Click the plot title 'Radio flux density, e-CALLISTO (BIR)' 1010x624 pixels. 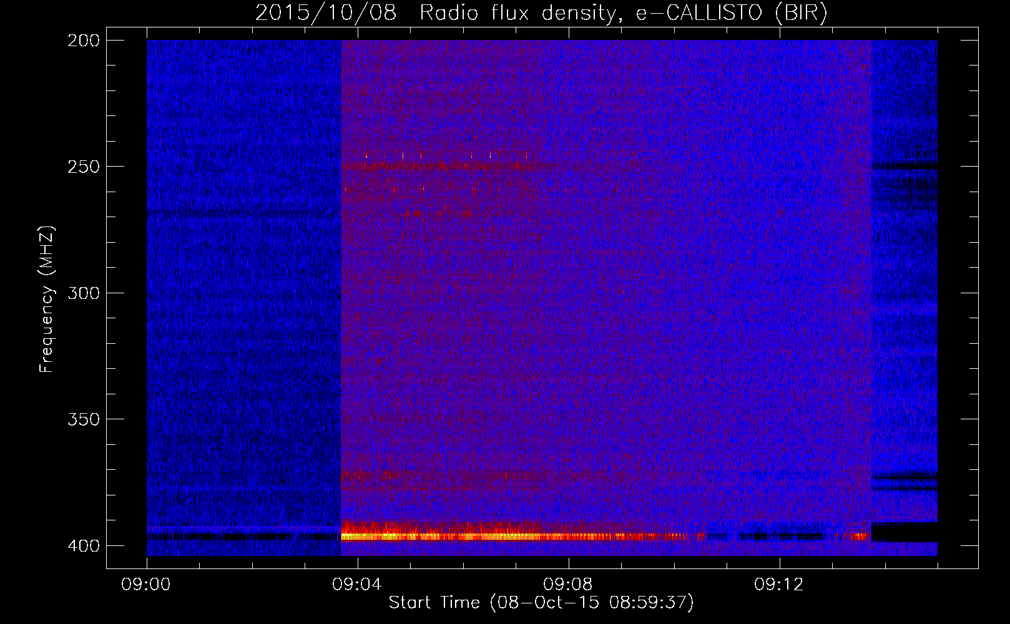[623, 12]
